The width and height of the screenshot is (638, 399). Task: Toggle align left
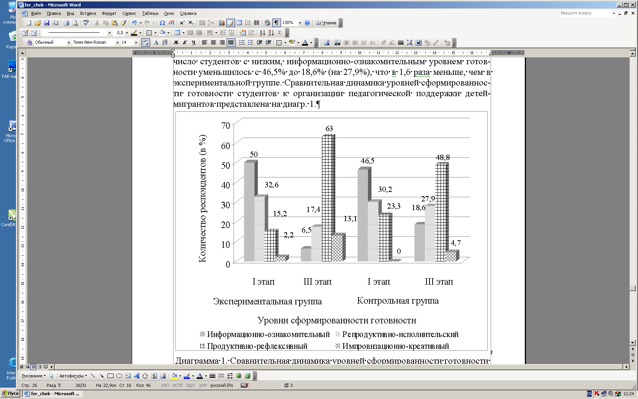click(x=204, y=43)
